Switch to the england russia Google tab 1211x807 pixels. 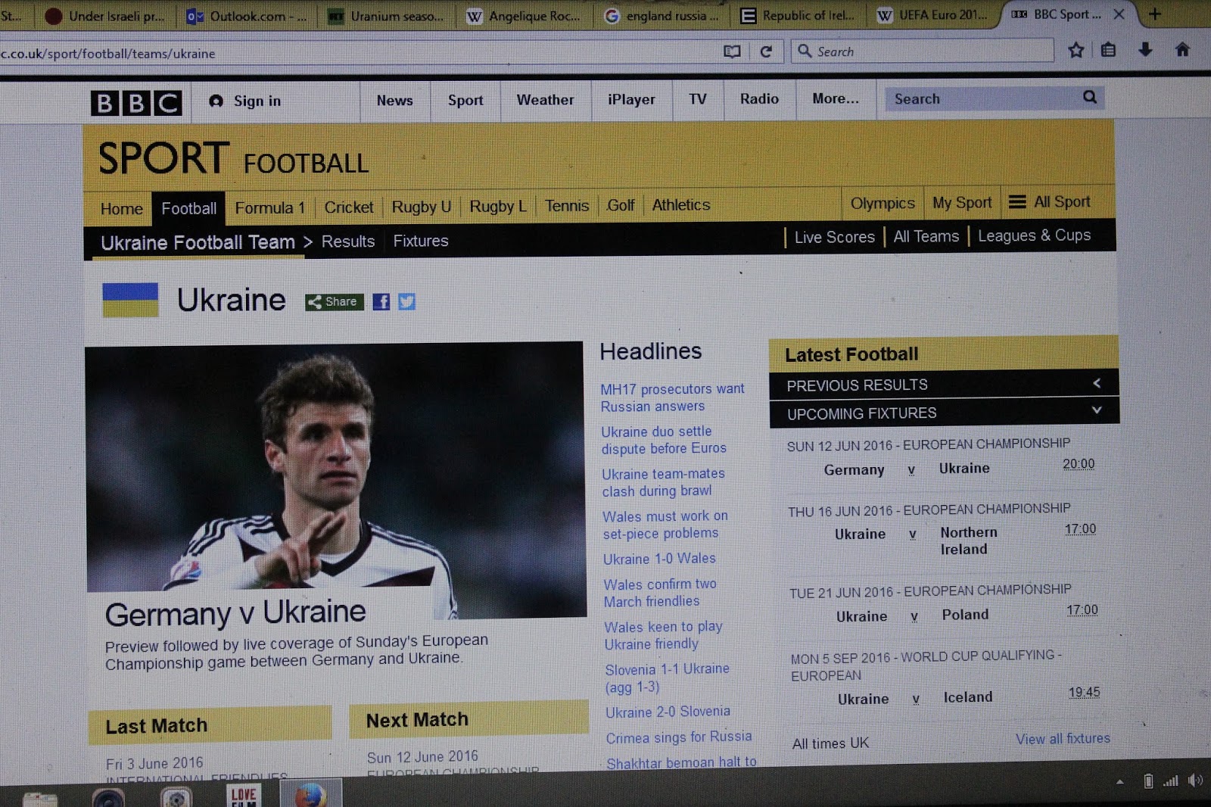pyautogui.click(x=662, y=16)
